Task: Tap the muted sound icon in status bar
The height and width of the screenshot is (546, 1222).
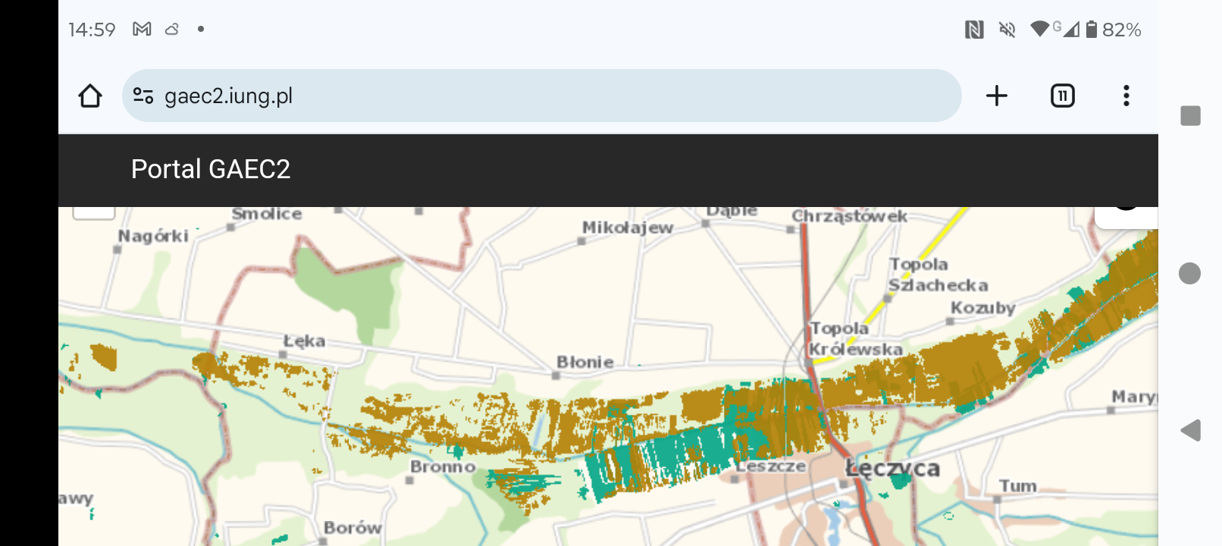Action: (1007, 30)
